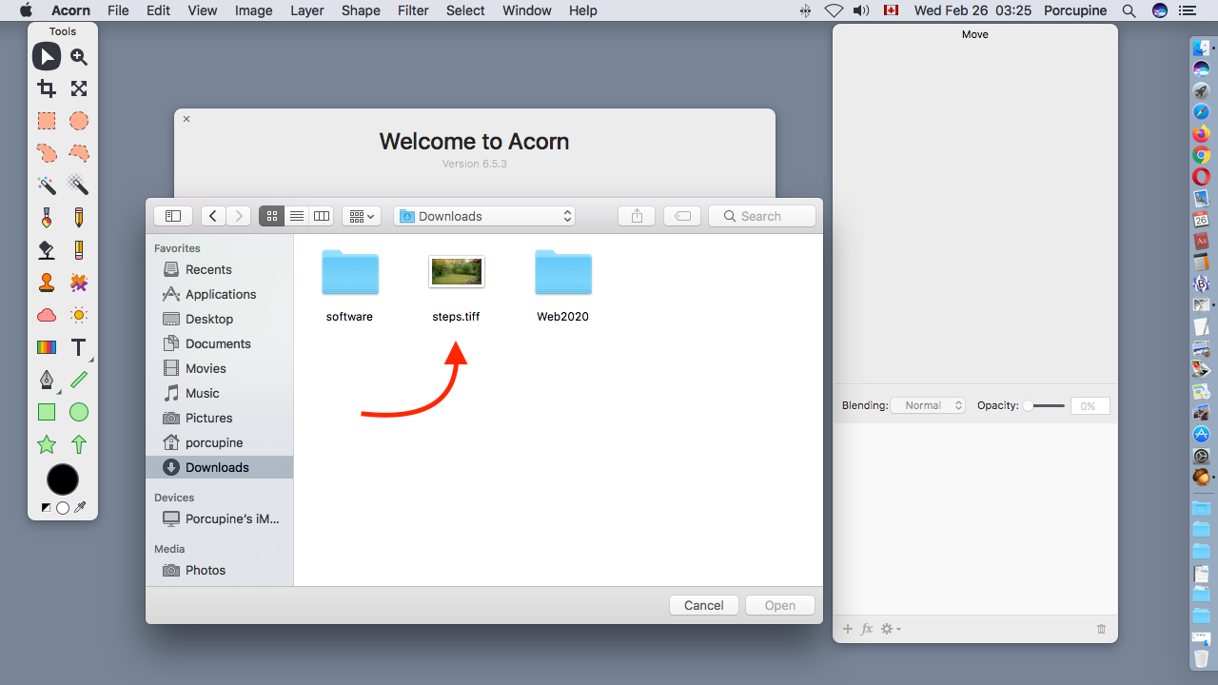Click the Cancel button

704,605
